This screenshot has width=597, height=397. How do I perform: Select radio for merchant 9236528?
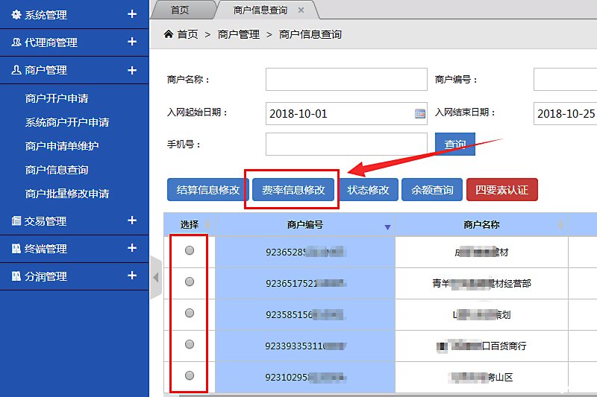coord(190,250)
